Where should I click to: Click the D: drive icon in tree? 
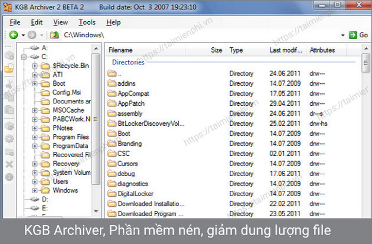point(35,199)
